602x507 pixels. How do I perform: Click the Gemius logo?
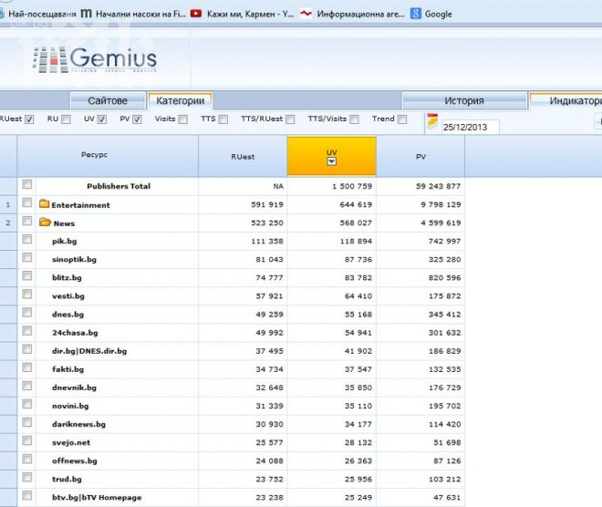[95, 60]
